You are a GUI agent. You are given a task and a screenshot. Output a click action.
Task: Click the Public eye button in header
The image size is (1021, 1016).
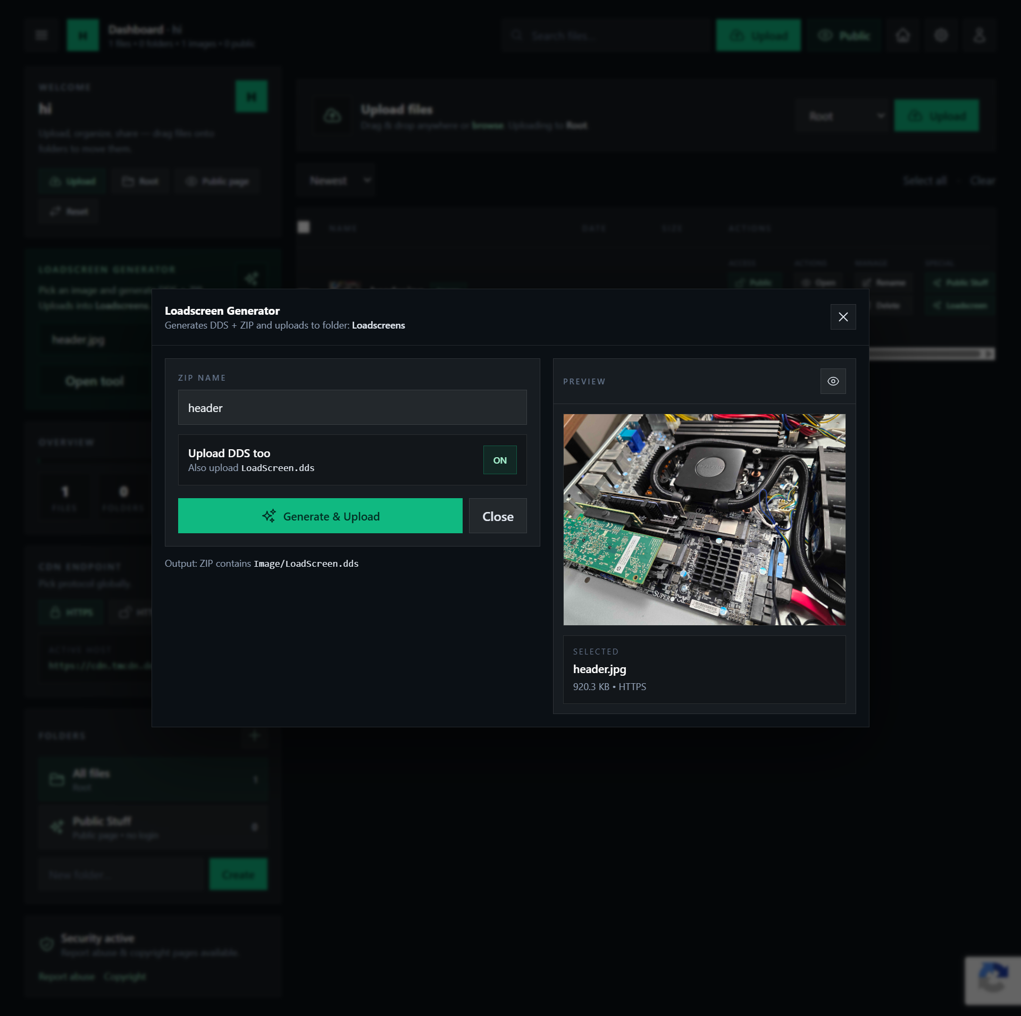tap(843, 36)
